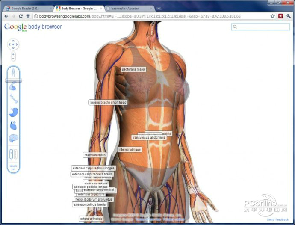Close the Google Reader tab
The image size is (295, 225).
coord(51,9)
